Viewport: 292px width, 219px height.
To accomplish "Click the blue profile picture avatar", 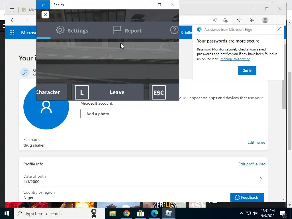I will pos(46,107).
